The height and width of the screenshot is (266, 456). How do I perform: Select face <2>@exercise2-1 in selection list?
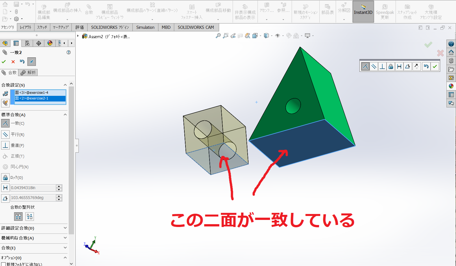click(40, 98)
